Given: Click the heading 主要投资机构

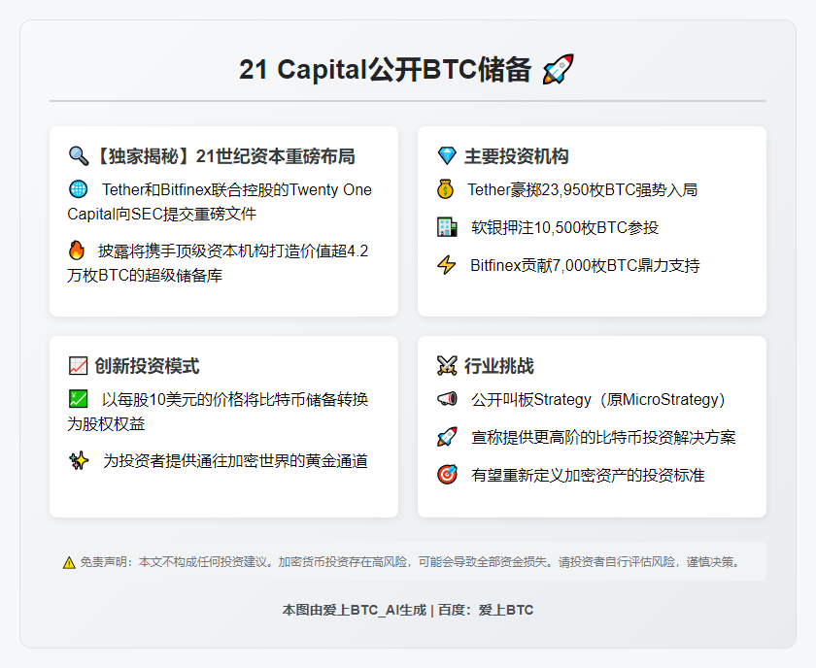Looking at the screenshot, I should coord(516,156).
